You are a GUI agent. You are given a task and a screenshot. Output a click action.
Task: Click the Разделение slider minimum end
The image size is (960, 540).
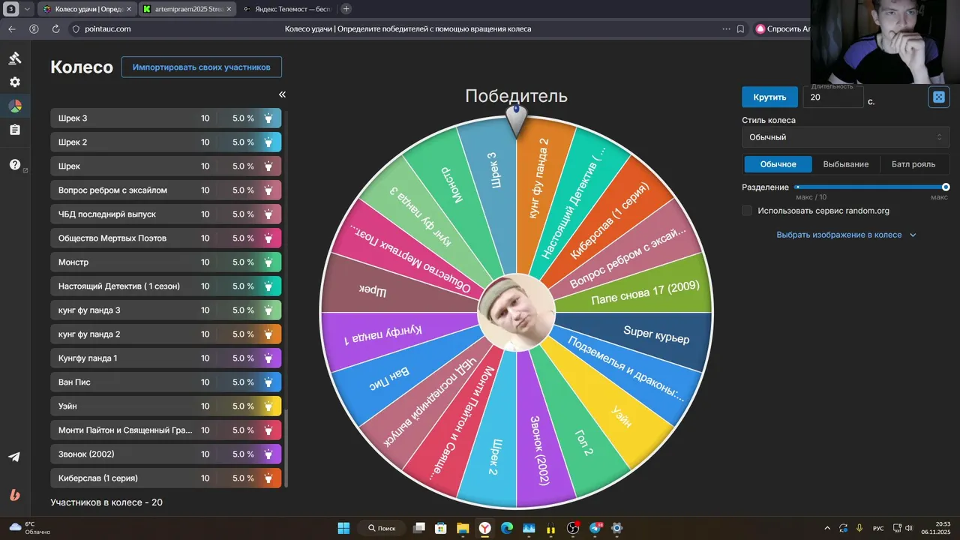click(797, 187)
